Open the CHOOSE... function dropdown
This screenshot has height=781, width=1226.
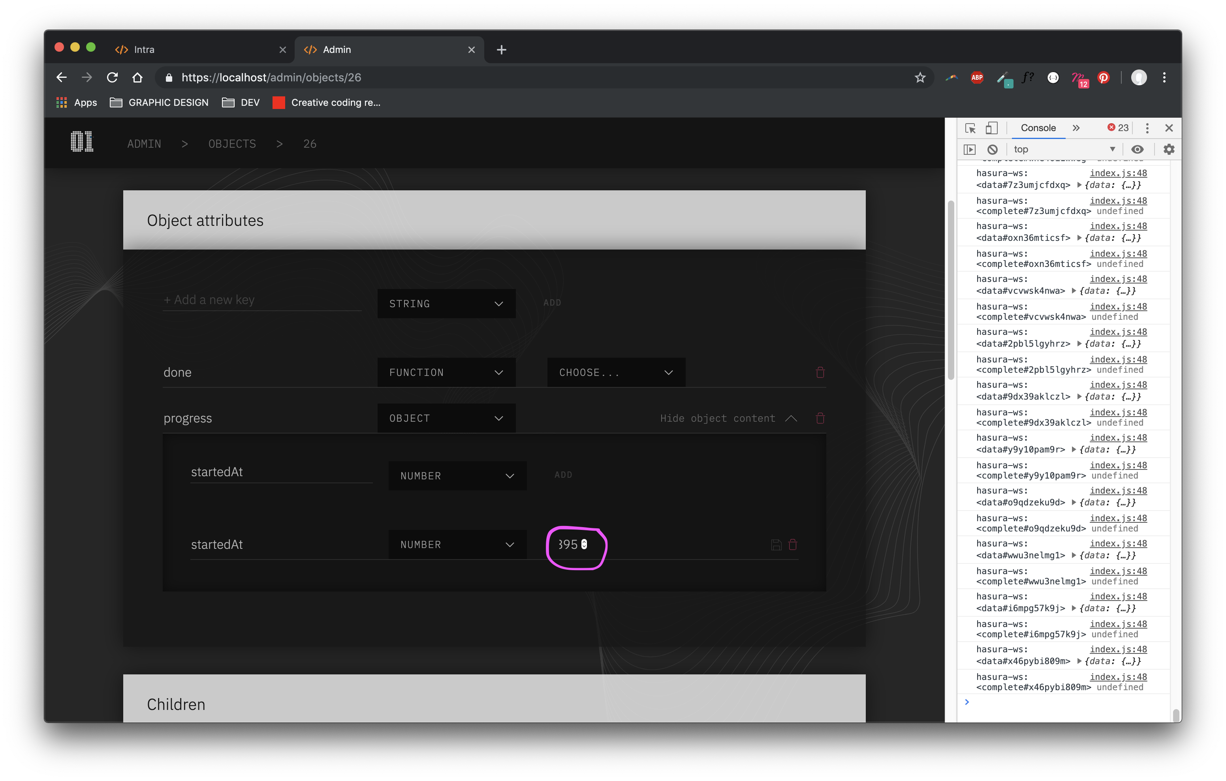[616, 372]
